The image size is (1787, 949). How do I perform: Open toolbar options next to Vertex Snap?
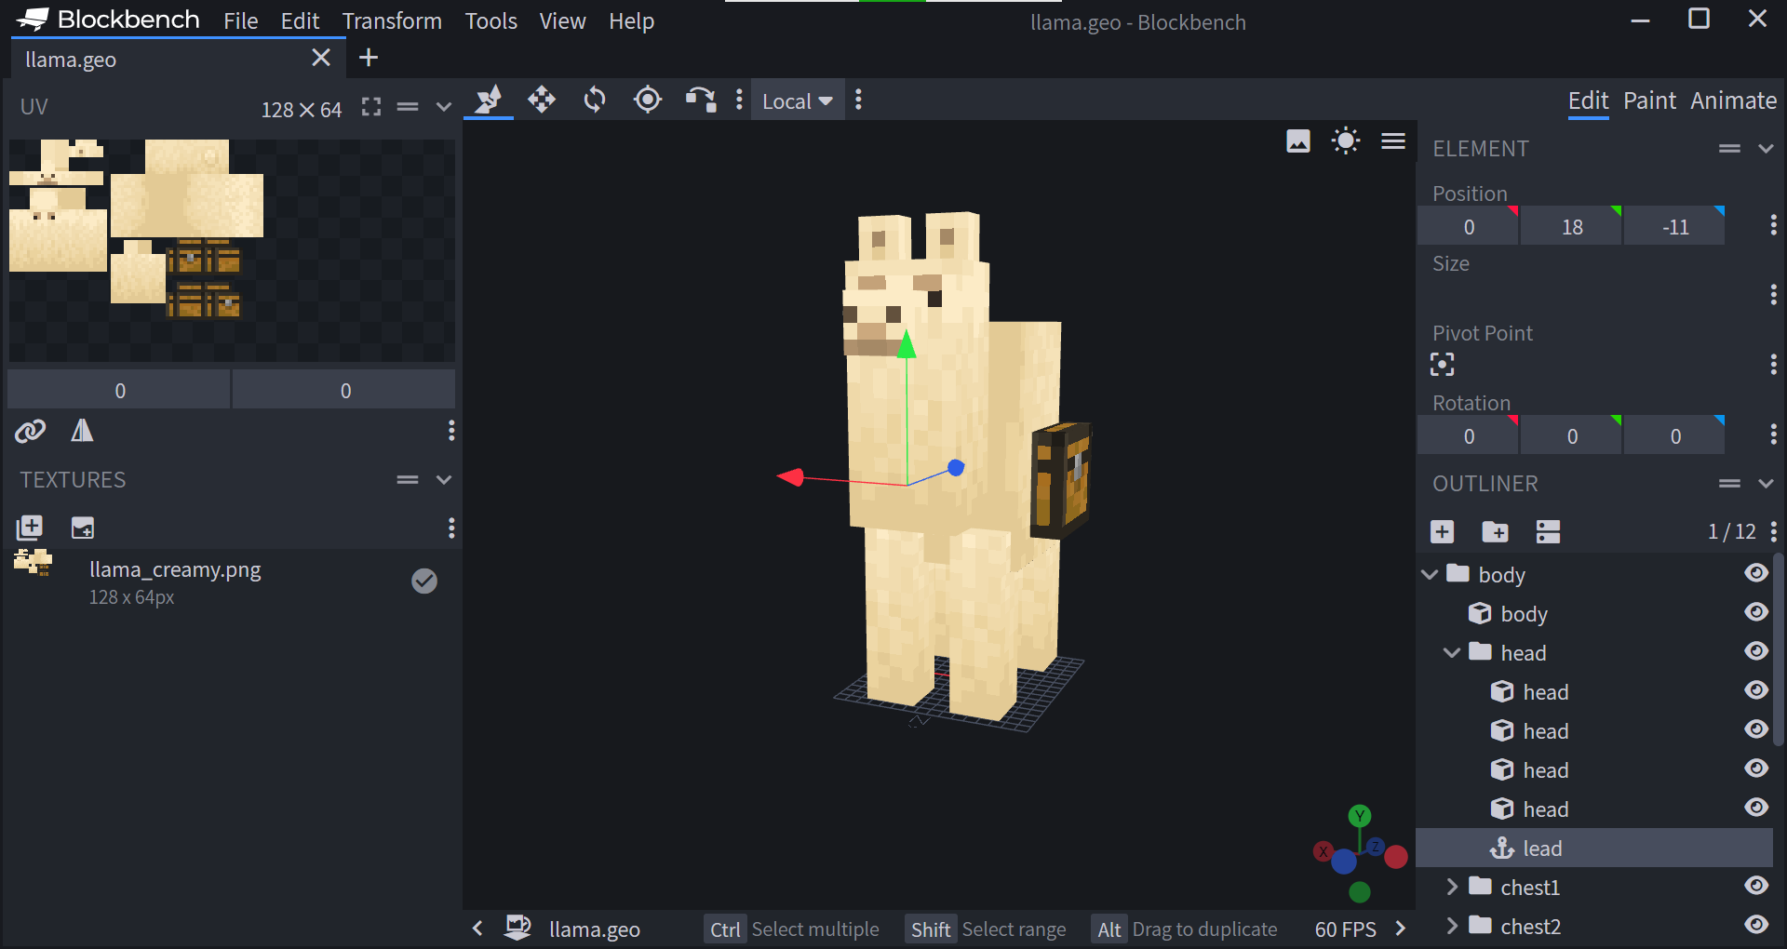pyautogui.click(x=739, y=100)
